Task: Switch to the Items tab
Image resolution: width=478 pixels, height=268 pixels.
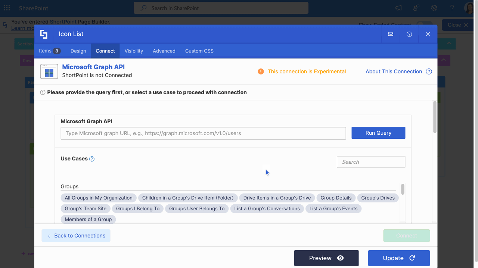Action: (50, 51)
